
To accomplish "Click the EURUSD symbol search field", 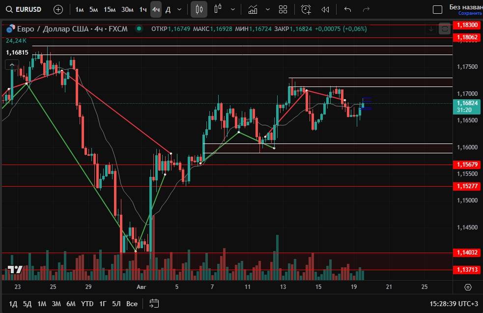I will pyautogui.click(x=25, y=9).
